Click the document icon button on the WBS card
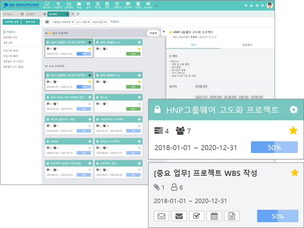Viewport: 304px width, 228px height. [232, 216]
